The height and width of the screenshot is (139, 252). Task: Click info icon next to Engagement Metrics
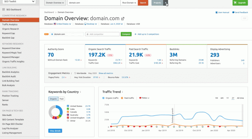tap(71, 73)
